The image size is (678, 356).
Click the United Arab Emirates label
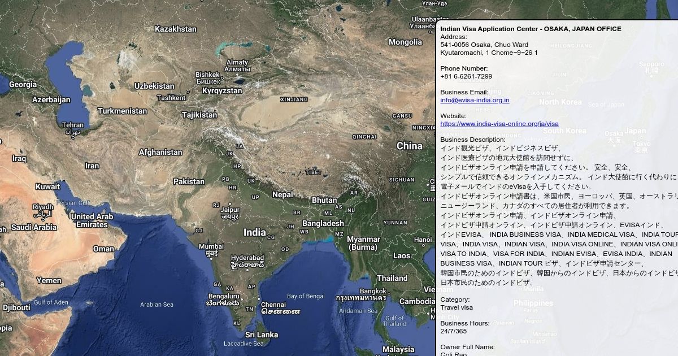(92, 220)
